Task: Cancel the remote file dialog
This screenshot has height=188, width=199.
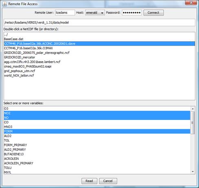Action: [x=108, y=181]
